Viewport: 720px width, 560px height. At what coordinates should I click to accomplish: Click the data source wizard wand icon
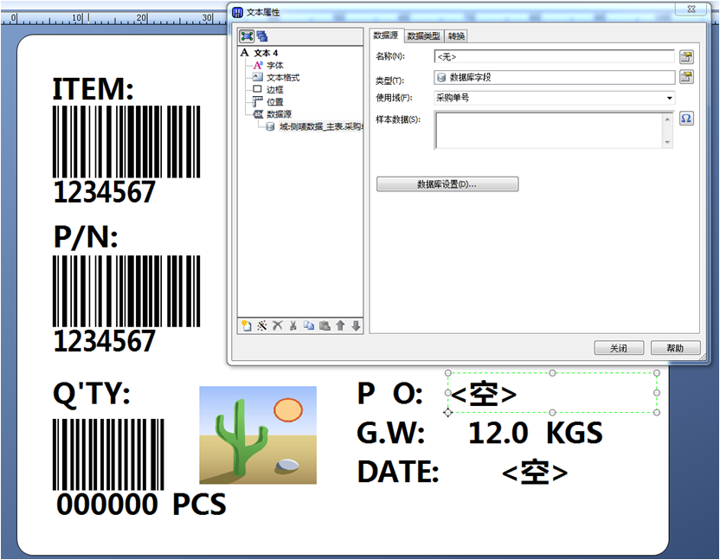pos(262,325)
